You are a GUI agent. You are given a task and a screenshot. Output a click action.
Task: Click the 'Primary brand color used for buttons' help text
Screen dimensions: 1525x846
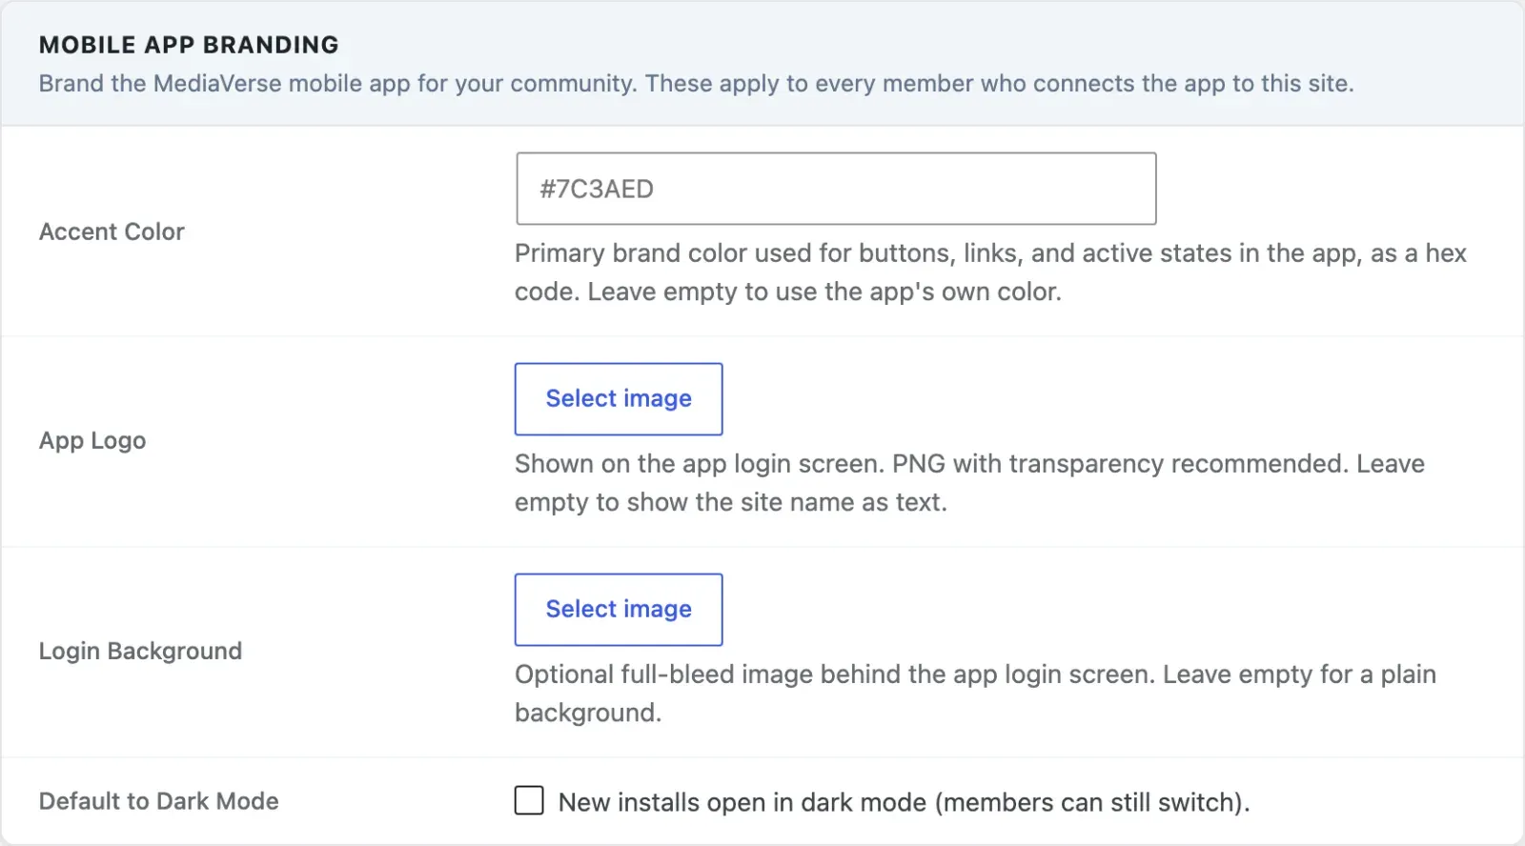point(990,272)
